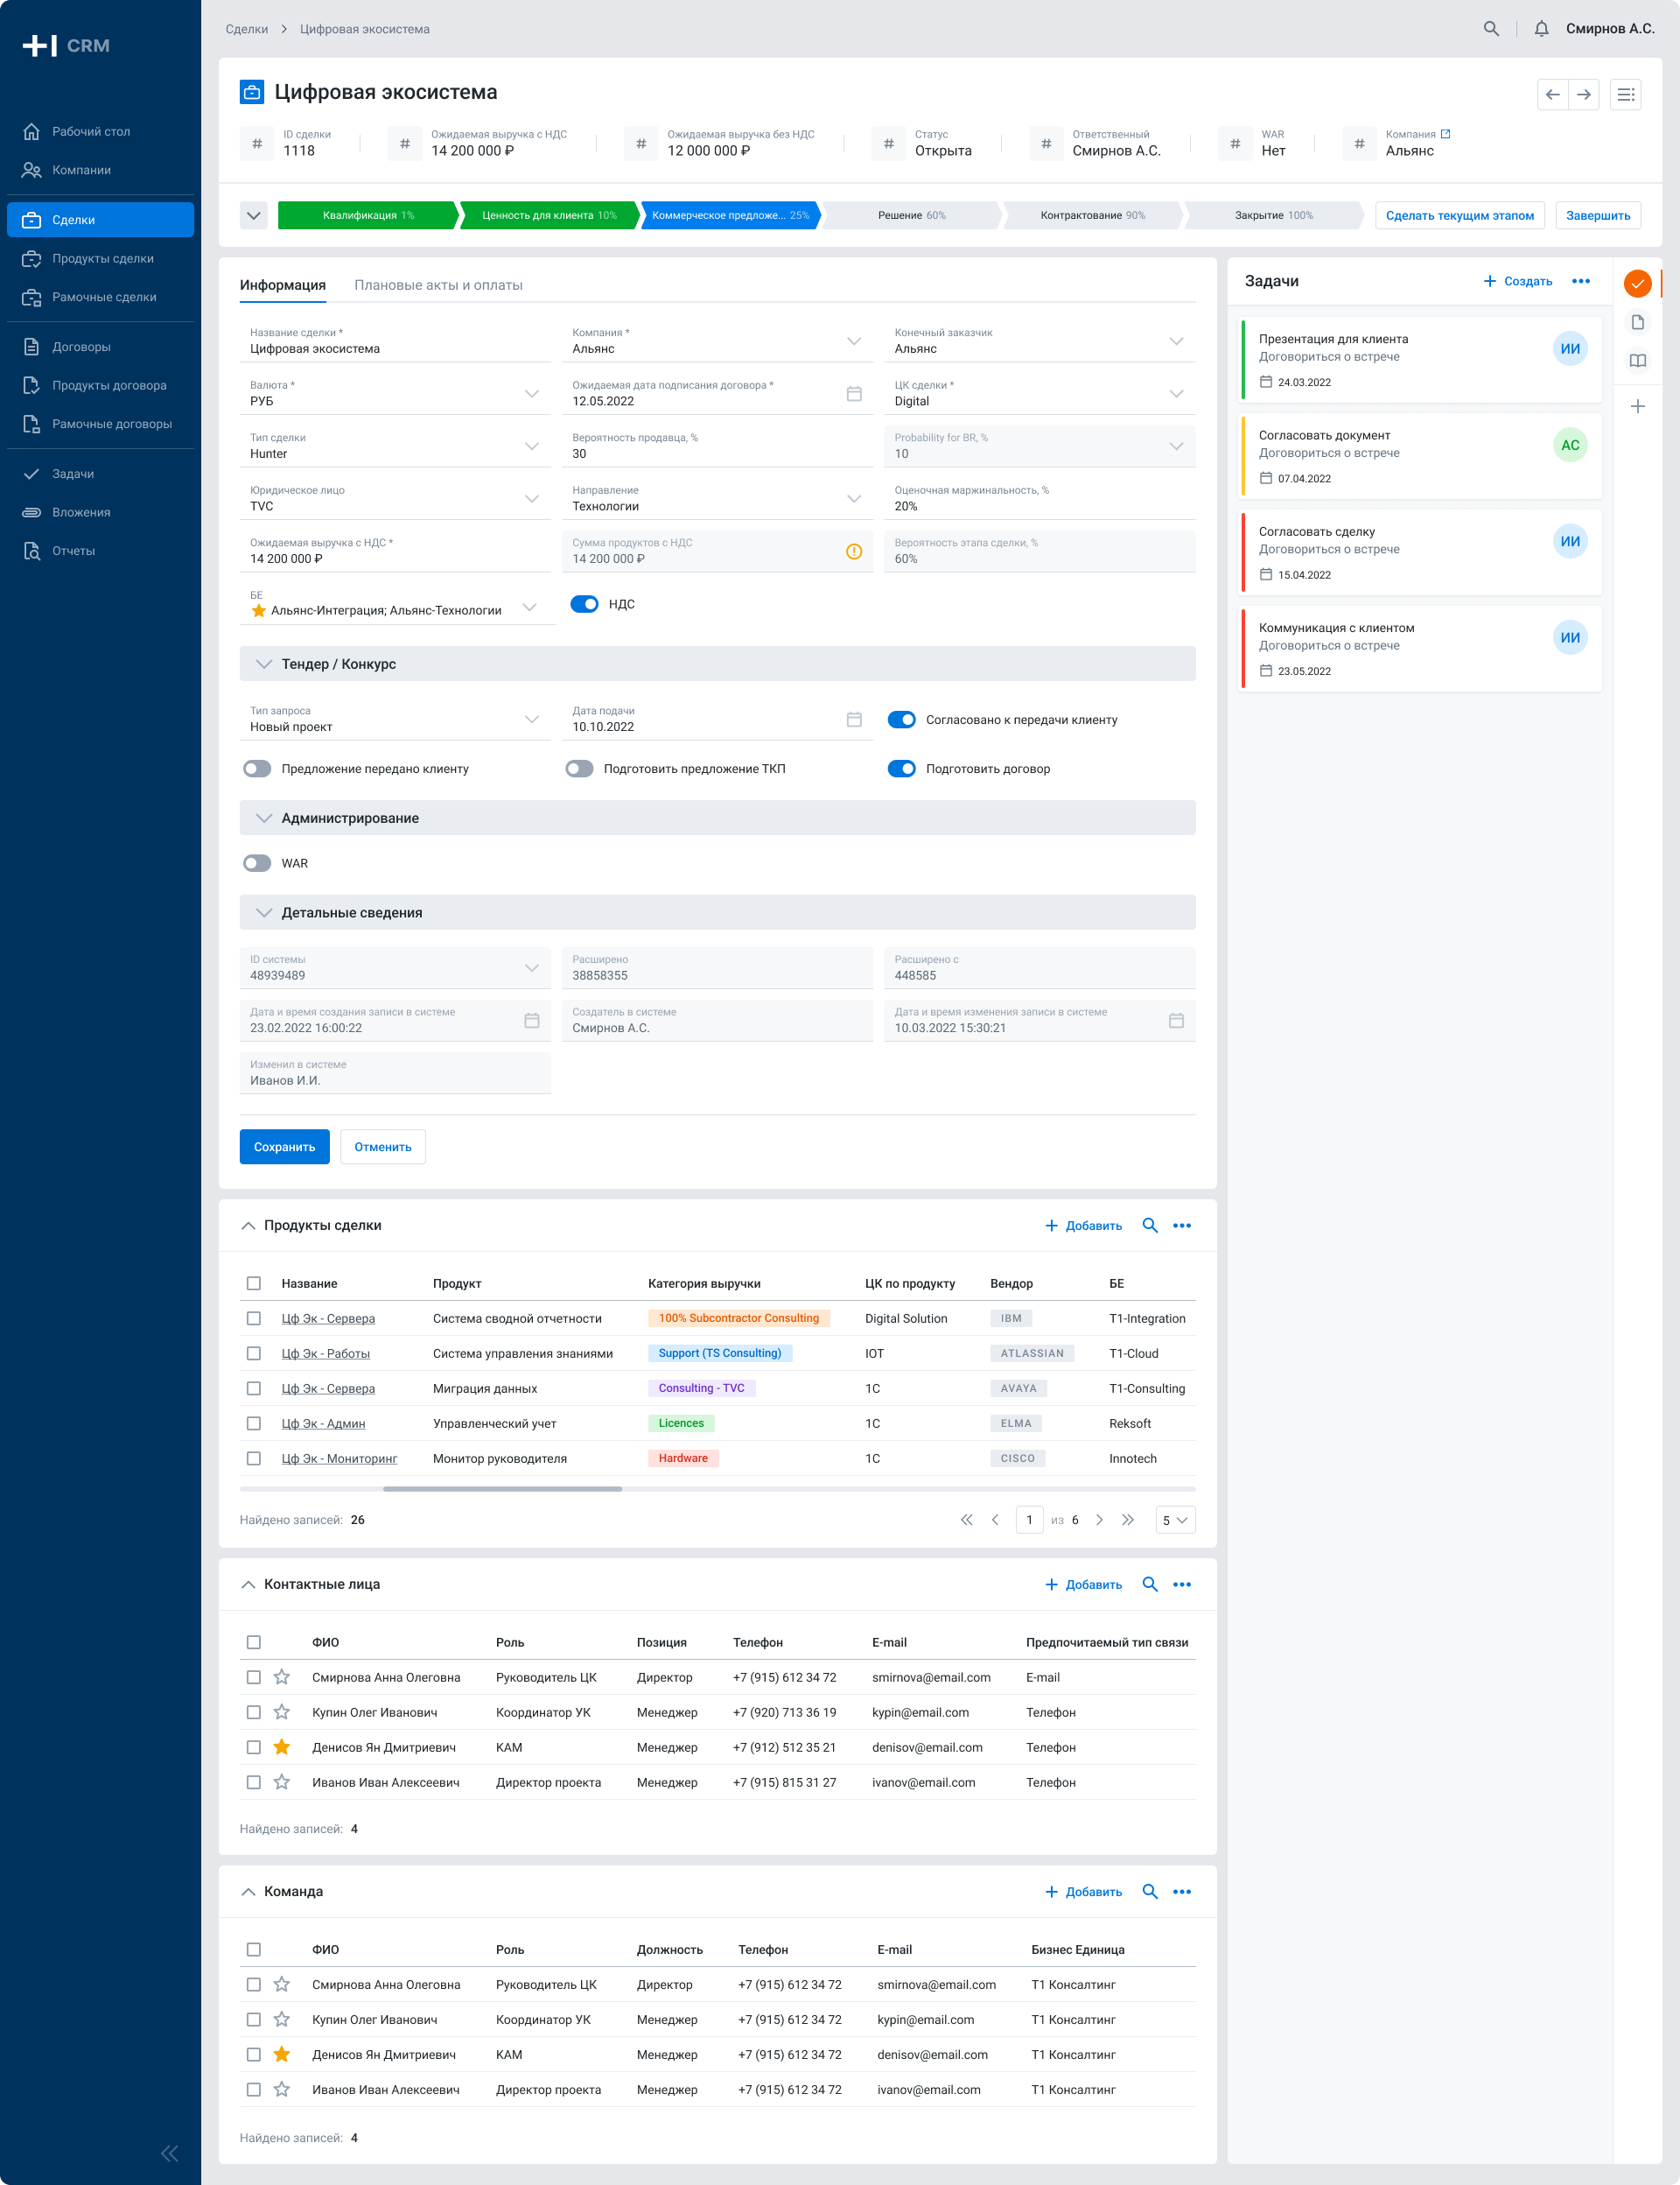This screenshot has height=2185, width=1680.
Task: Go to next products page
Action: [1099, 1520]
